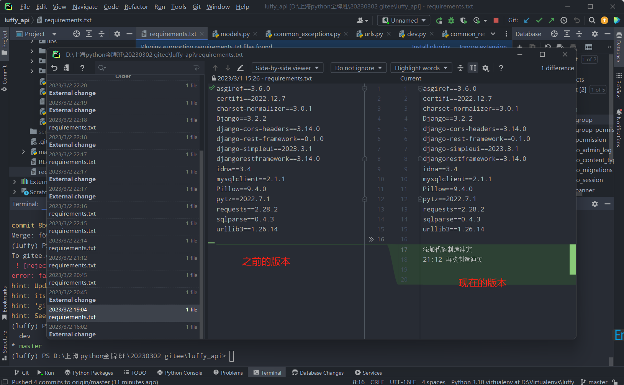This screenshot has width=624, height=385.
Task: Open Unnamed run configuration dropdown
Action: 404,20
